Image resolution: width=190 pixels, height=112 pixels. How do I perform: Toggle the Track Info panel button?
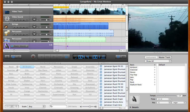118,57
